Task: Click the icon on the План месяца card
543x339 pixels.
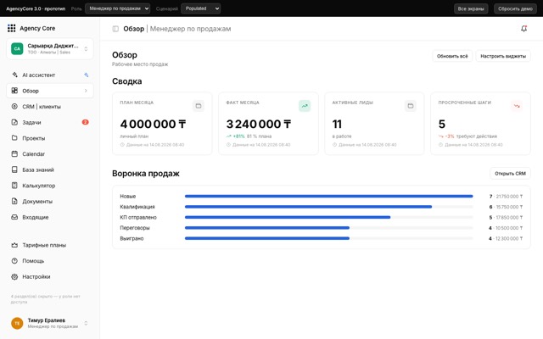Action: coord(199,106)
